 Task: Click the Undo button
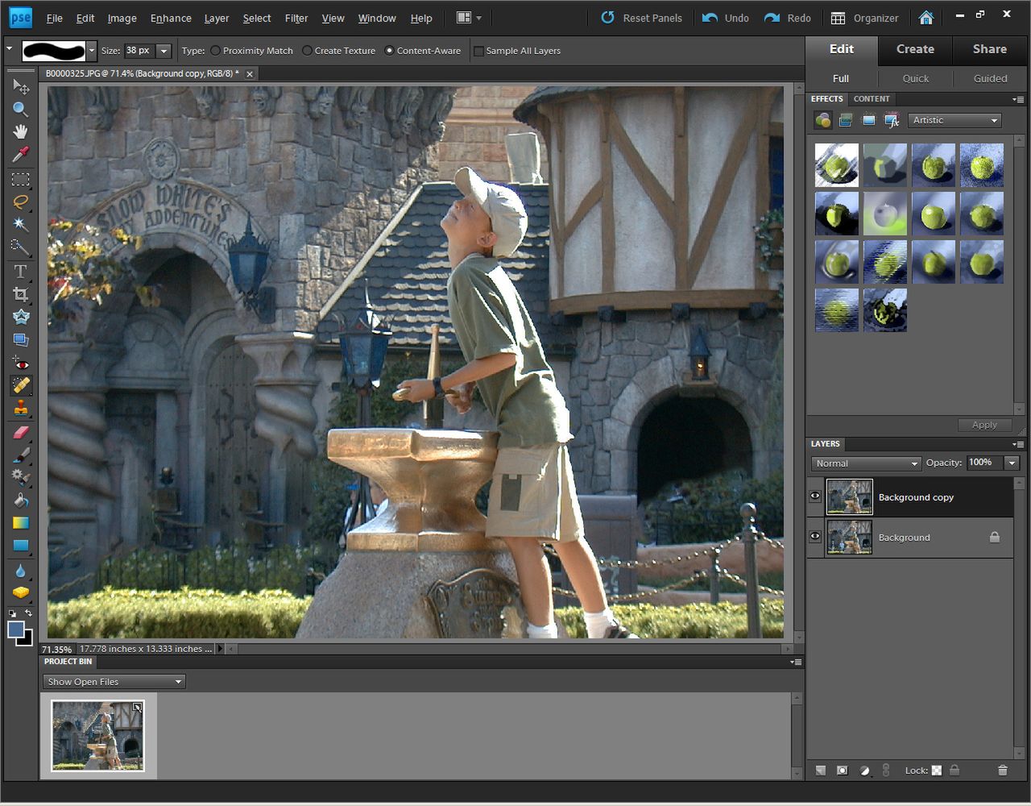point(725,18)
